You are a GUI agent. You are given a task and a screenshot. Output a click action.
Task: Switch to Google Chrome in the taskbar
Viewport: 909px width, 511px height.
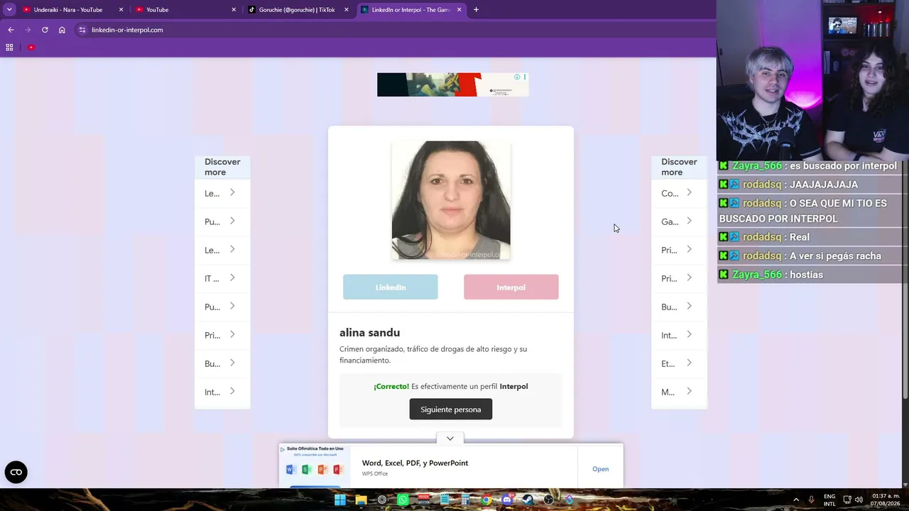coord(486,500)
